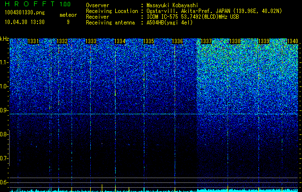This screenshot has height=192, width=302.
Task: Click the 1333 time marker
Action: pos(91,41)
